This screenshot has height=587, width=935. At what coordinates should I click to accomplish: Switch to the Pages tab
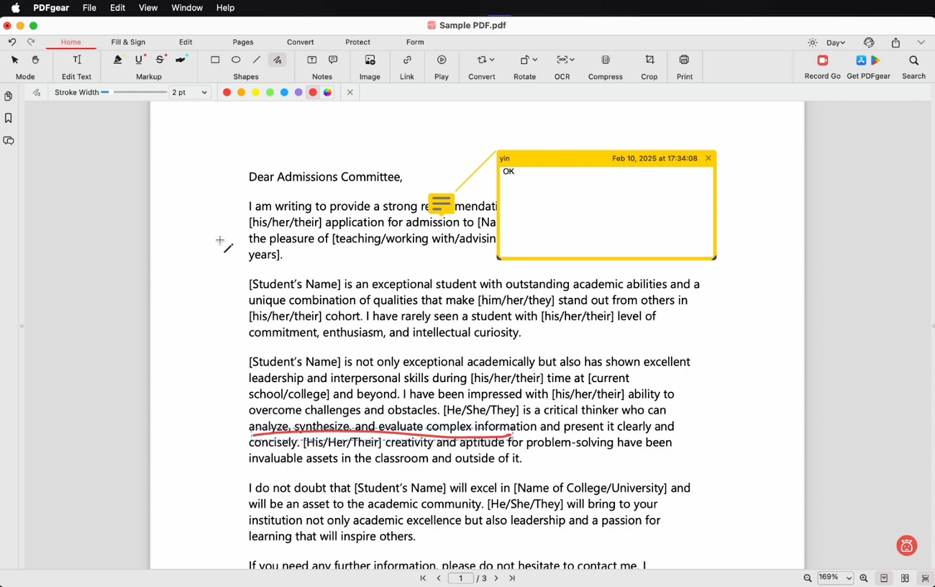[243, 42]
